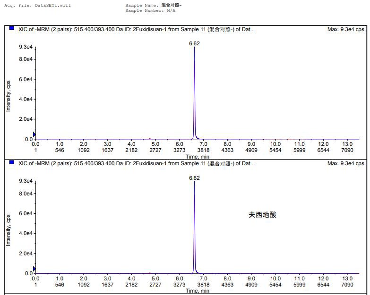
Task: Click the bottom chromatogram XIC title text
Action: 136,163
